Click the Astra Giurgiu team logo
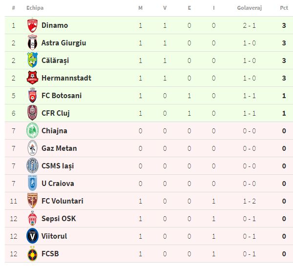The image size is (293, 267). point(32,43)
